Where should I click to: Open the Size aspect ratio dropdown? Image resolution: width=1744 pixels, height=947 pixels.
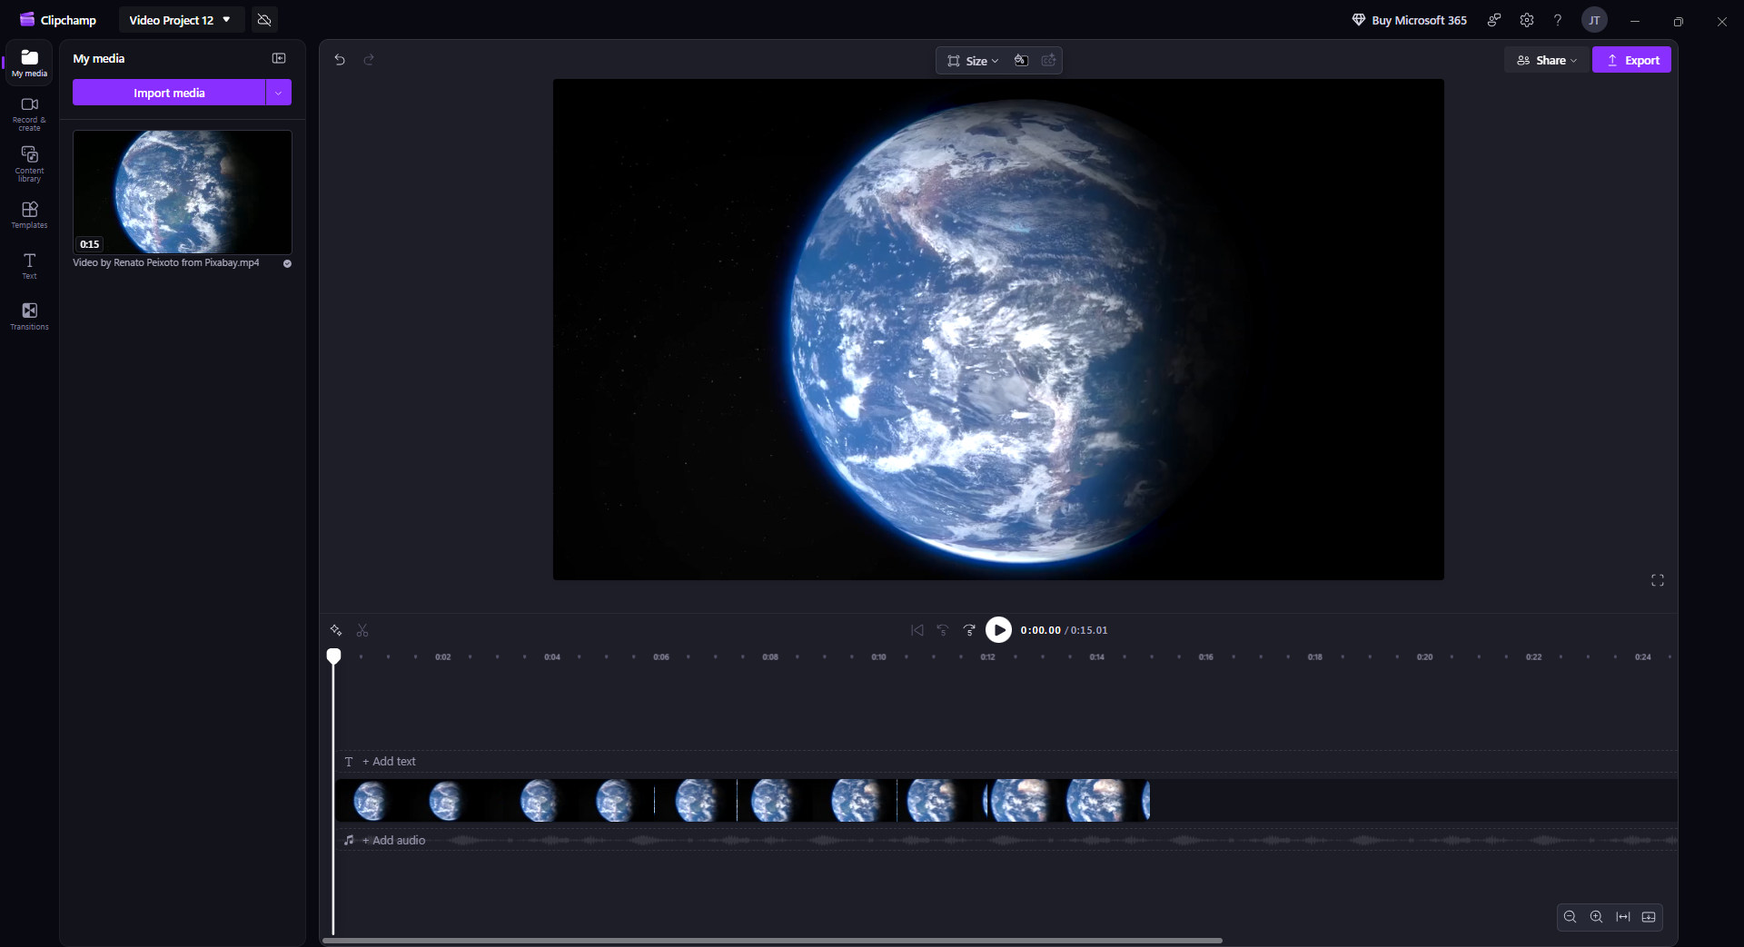coord(973,61)
